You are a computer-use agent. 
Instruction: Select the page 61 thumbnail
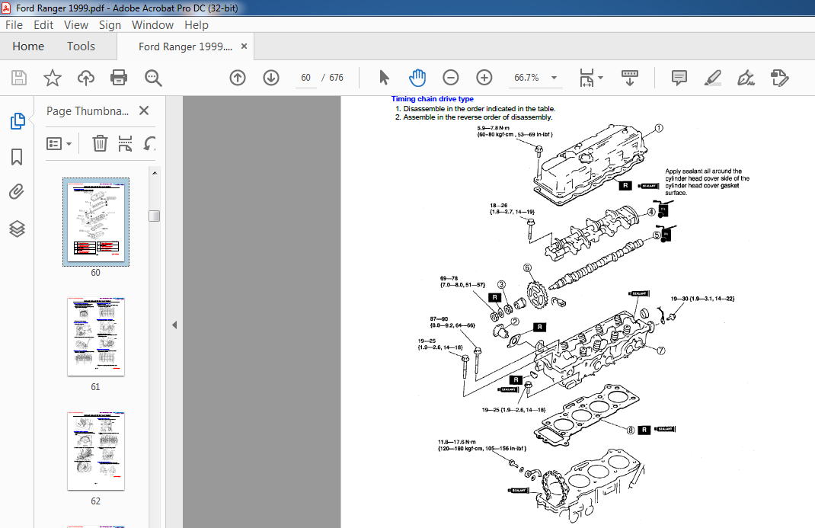pos(96,337)
